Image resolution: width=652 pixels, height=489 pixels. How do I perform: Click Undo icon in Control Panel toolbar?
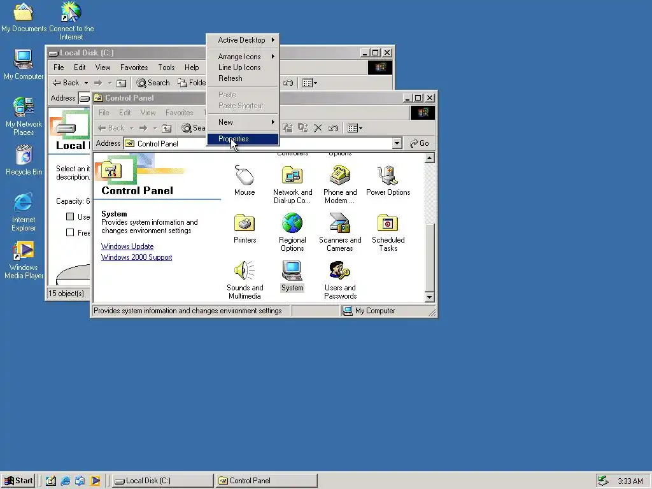click(x=333, y=128)
